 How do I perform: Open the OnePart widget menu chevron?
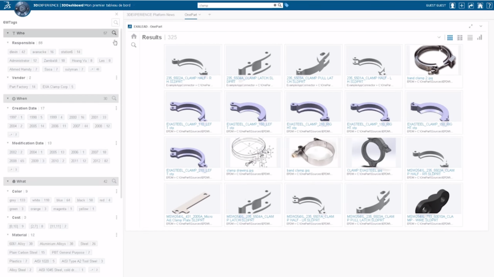(x=481, y=26)
